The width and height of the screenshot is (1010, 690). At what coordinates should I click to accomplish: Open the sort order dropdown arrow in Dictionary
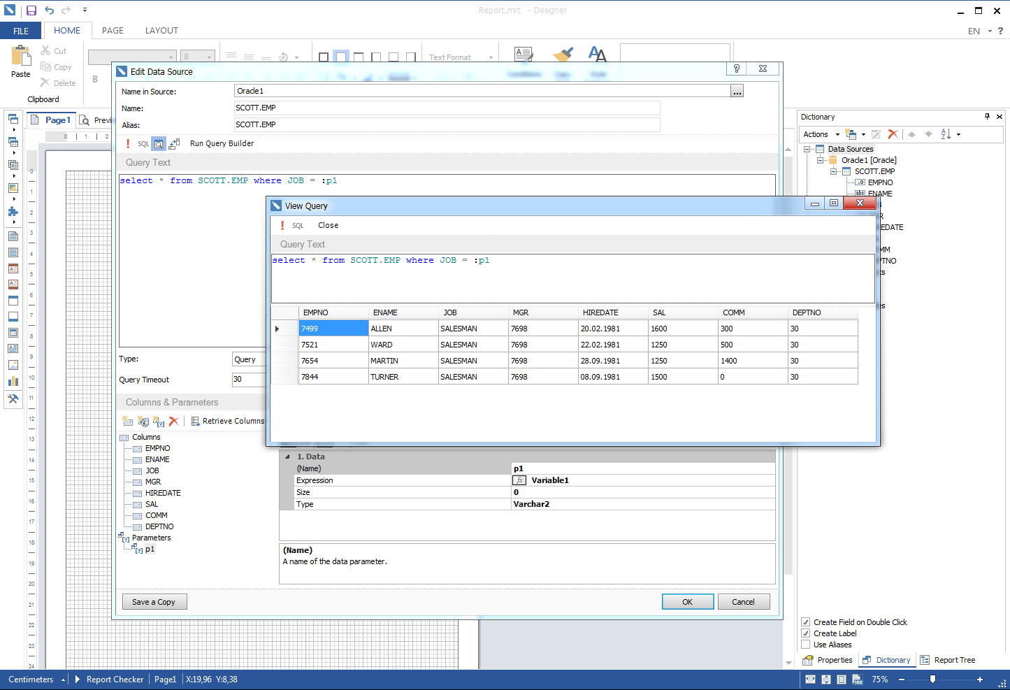958,134
